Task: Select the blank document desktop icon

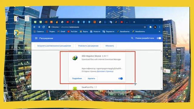Action: 27,19
